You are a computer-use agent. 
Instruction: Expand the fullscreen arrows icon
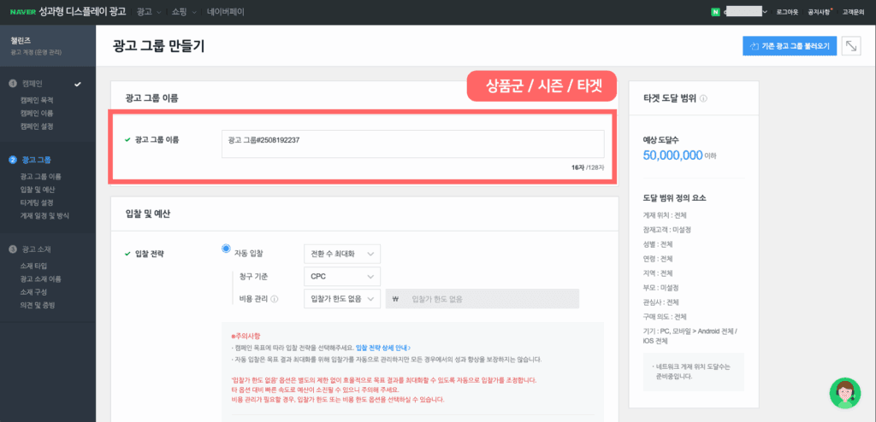point(851,46)
